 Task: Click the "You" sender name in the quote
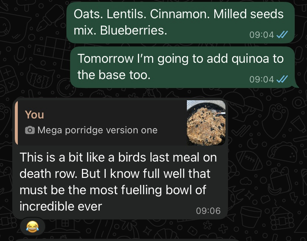pos(34,115)
